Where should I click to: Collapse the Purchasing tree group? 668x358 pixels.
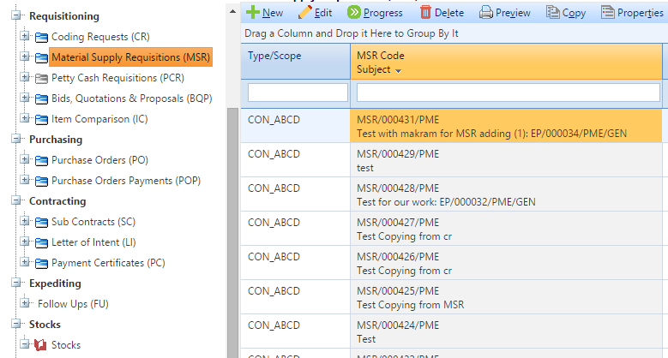point(16,139)
